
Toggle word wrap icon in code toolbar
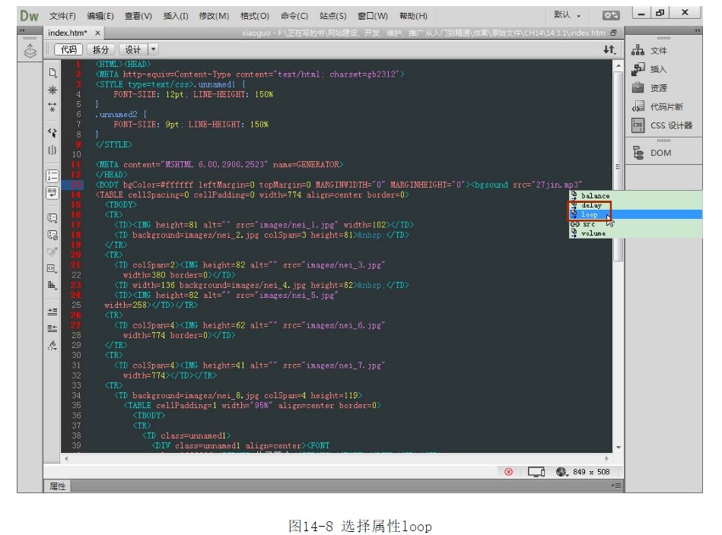click(x=52, y=193)
